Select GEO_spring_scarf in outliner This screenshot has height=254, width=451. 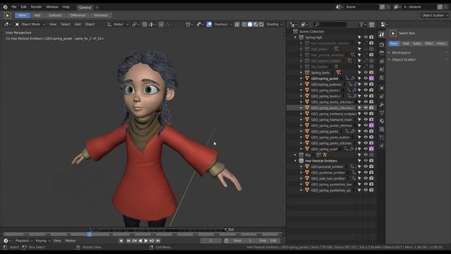[324, 149]
